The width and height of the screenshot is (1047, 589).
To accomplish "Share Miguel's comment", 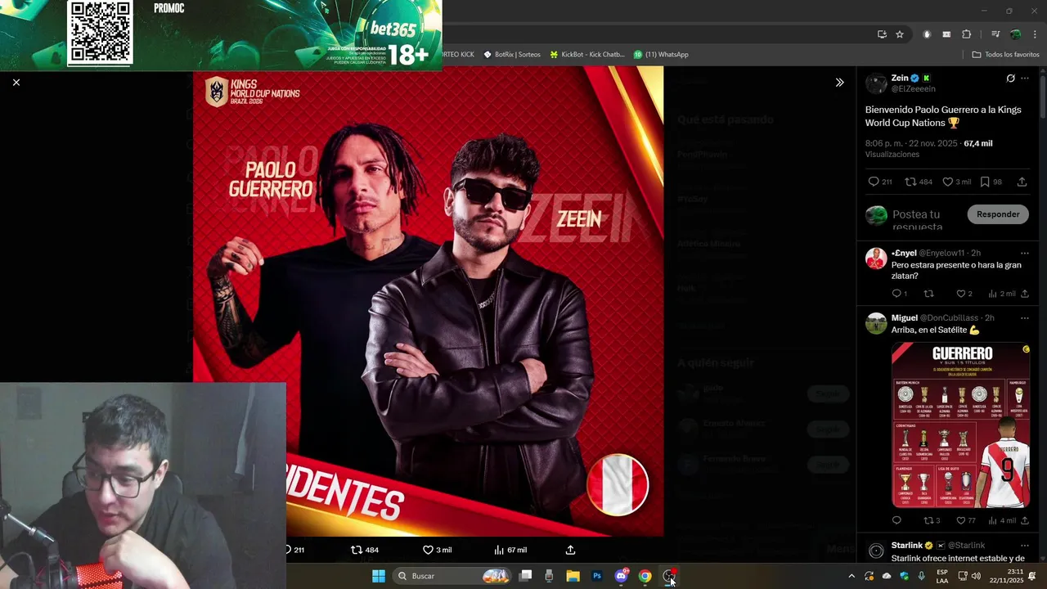I will 1025,520.
